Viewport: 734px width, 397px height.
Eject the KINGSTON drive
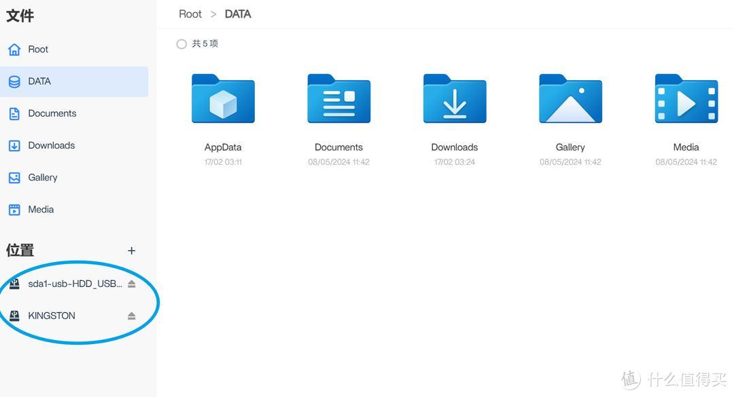pos(132,316)
